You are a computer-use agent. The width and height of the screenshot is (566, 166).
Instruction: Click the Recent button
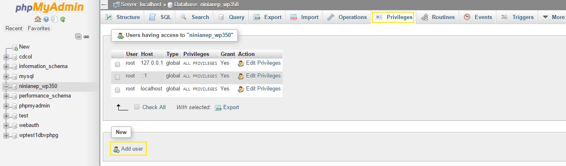pyautogui.click(x=14, y=29)
